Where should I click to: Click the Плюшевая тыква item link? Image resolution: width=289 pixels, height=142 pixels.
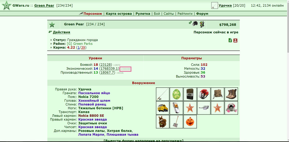pos(122,135)
